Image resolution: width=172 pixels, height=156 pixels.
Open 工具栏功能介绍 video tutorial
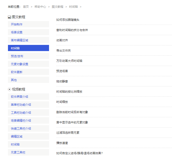(x=28, y=113)
